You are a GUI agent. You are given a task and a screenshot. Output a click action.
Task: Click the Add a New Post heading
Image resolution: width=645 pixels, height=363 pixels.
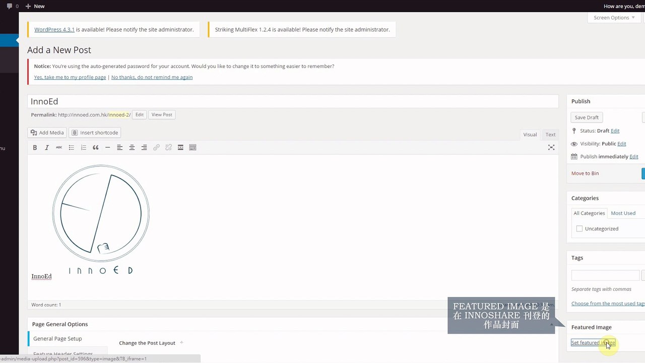coord(59,50)
